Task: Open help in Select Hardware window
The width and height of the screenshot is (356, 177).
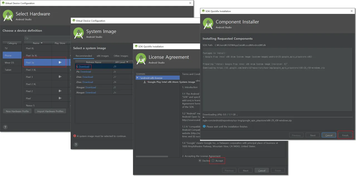Action: pos(5,127)
